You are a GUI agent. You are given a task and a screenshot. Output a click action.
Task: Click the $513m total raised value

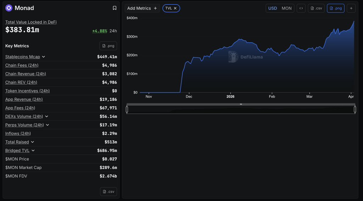(x=111, y=142)
